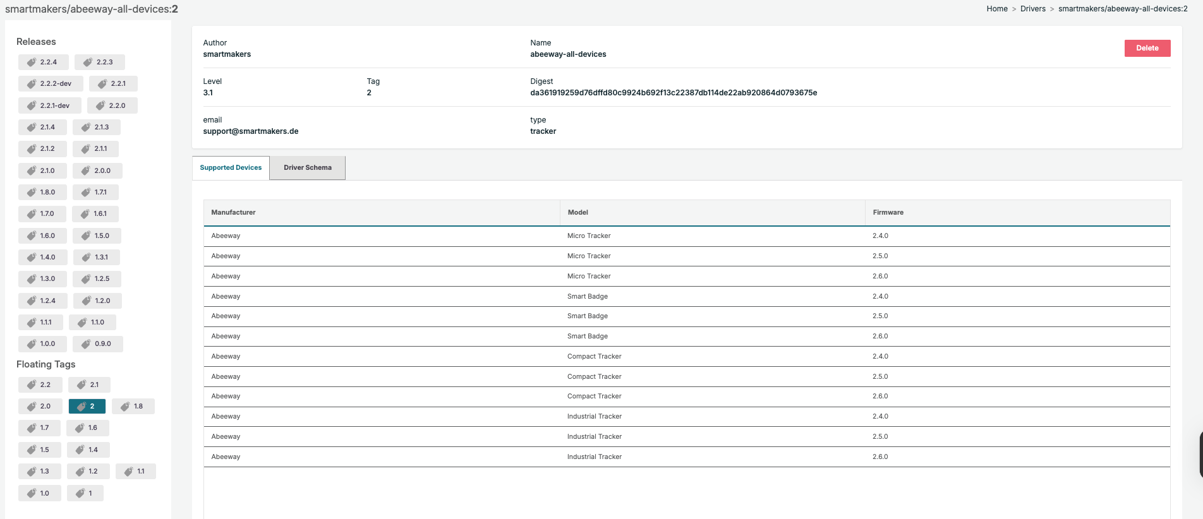The height and width of the screenshot is (519, 1203).
Task: Click the tag icon of release 0.9.0
Action: 86,343
